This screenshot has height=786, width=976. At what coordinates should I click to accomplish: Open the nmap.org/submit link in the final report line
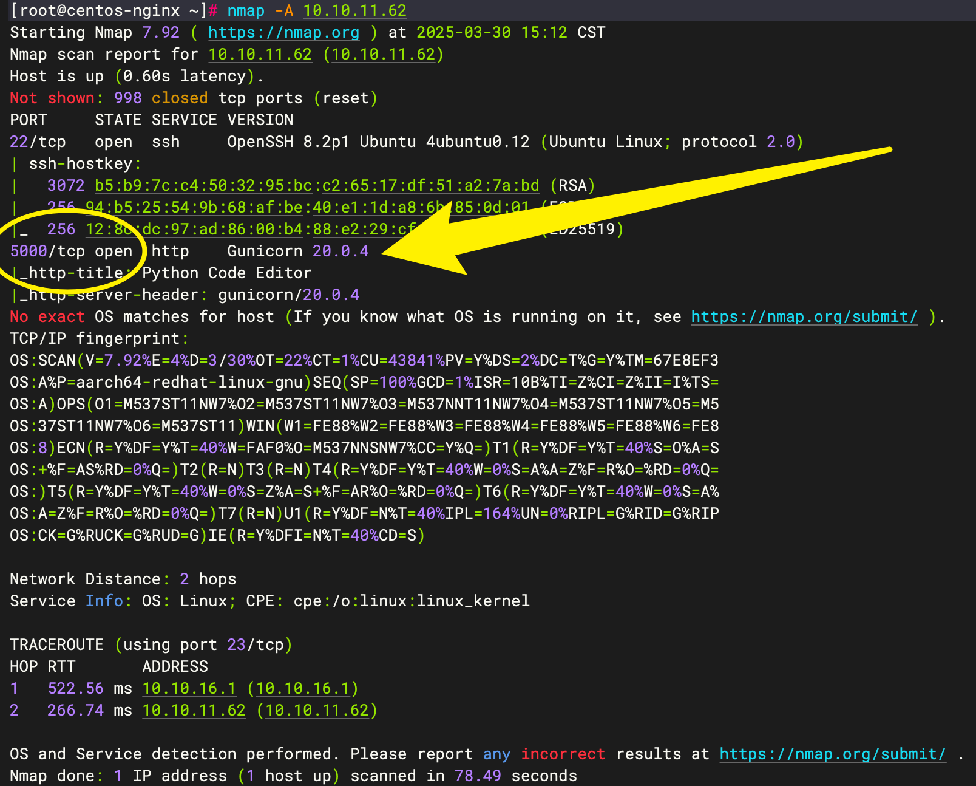coord(832,754)
